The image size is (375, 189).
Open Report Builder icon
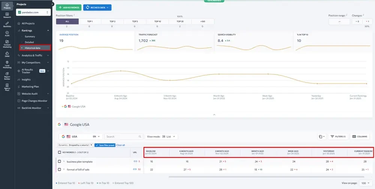point(7,76)
